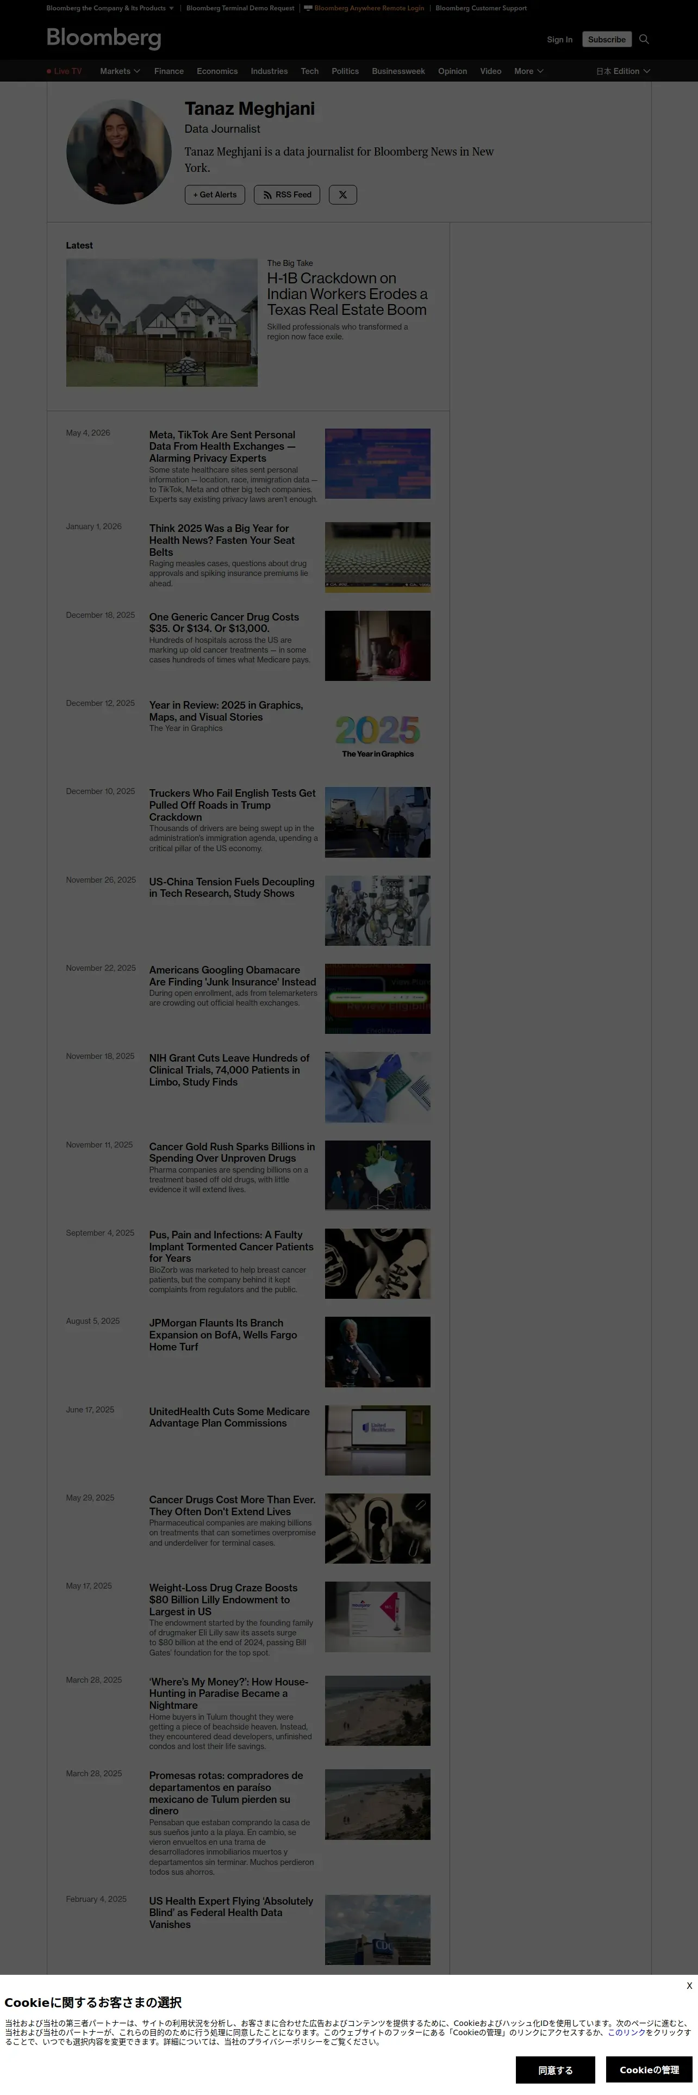Open 'Where's My Money?' Tulum article
The width and height of the screenshot is (698, 2095).
point(228,1693)
